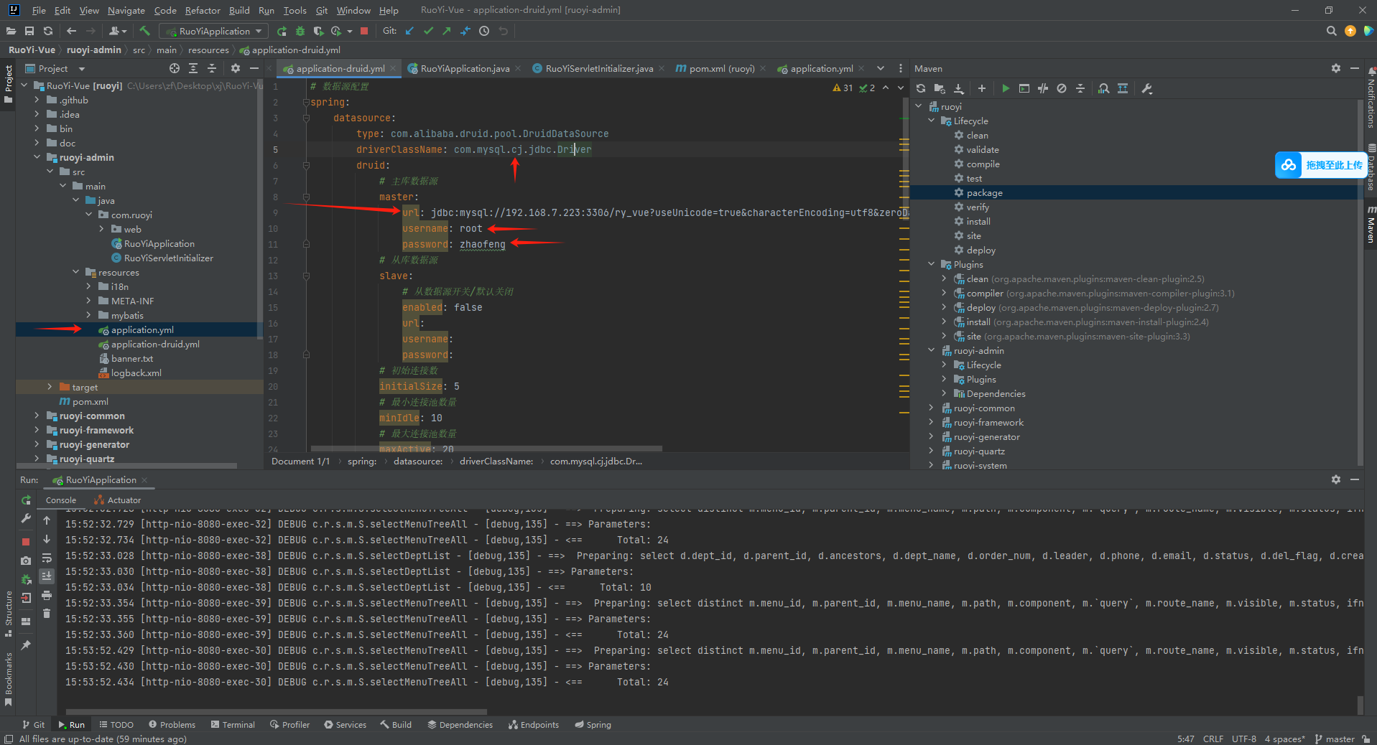Click Git update project arrow
Image resolution: width=1377 pixels, height=745 pixels.
pyautogui.click(x=409, y=31)
